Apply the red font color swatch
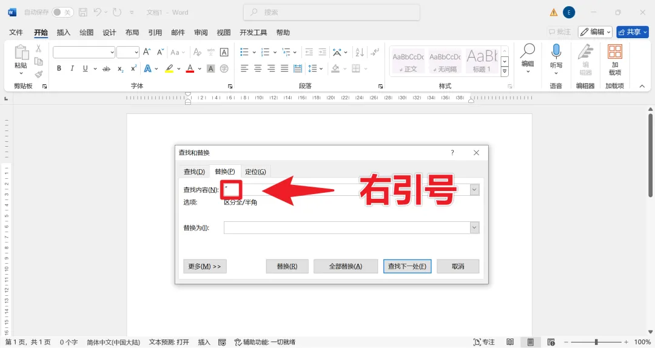The width and height of the screenshot is (655, 348). pos(190,69)
